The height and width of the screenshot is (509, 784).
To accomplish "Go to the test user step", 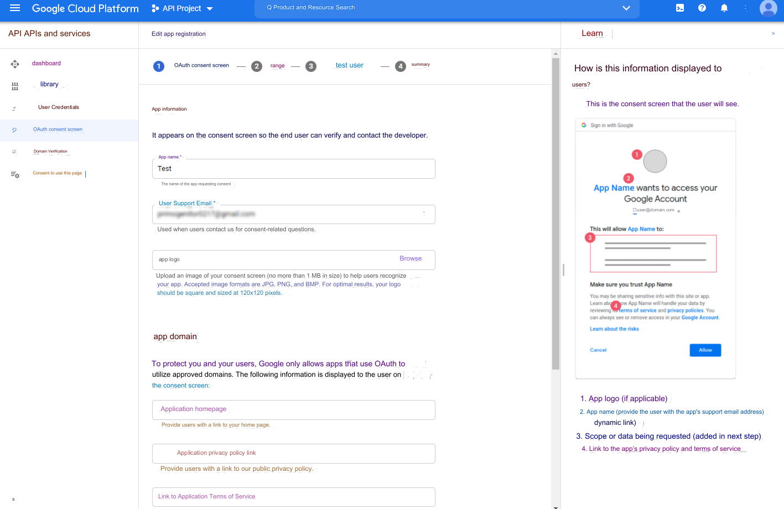I will click(350, 65).
